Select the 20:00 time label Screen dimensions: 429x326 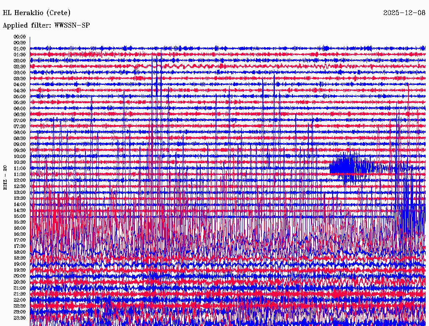20,276
